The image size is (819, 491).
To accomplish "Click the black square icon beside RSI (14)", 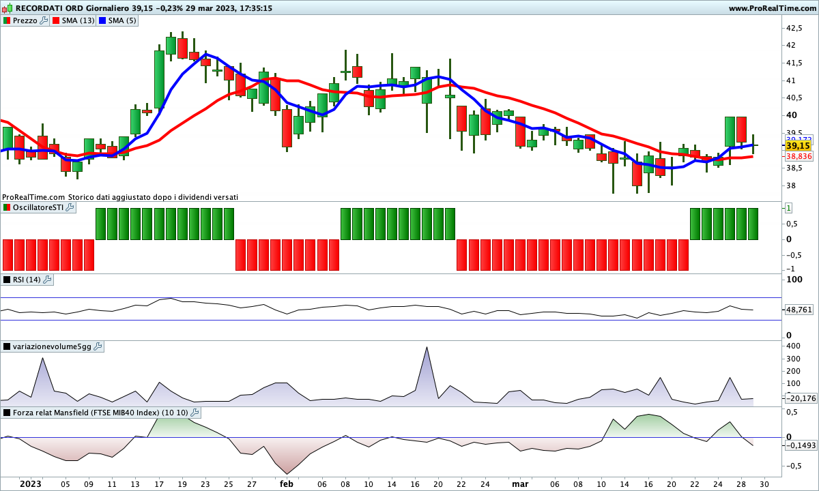I will [7, 280].
